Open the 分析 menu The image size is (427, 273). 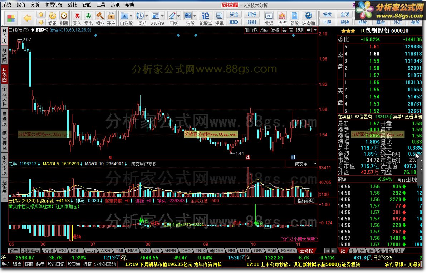[35, 5]
